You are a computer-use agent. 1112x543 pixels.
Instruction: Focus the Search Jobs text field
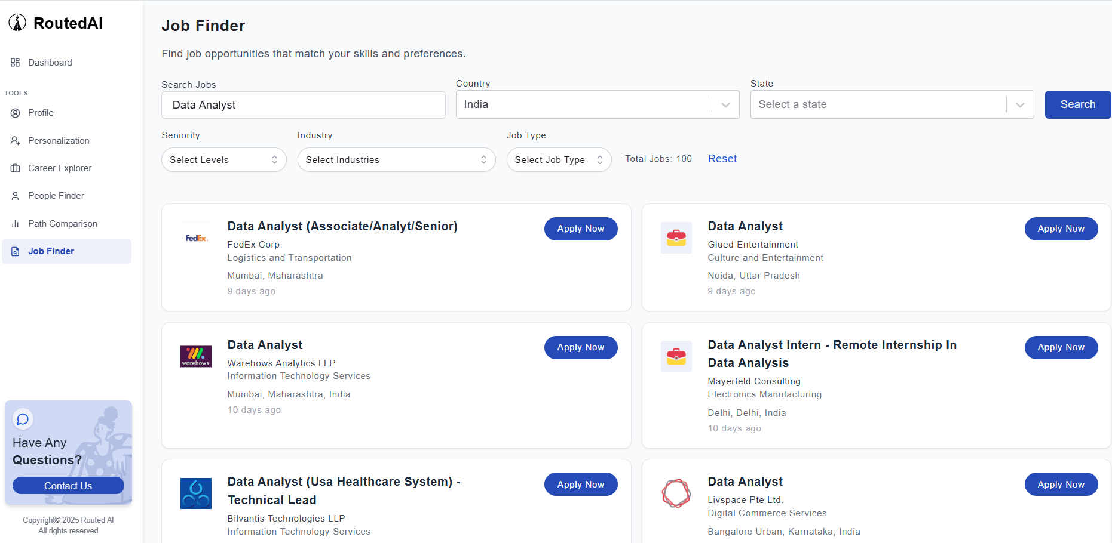click(303, 105)
